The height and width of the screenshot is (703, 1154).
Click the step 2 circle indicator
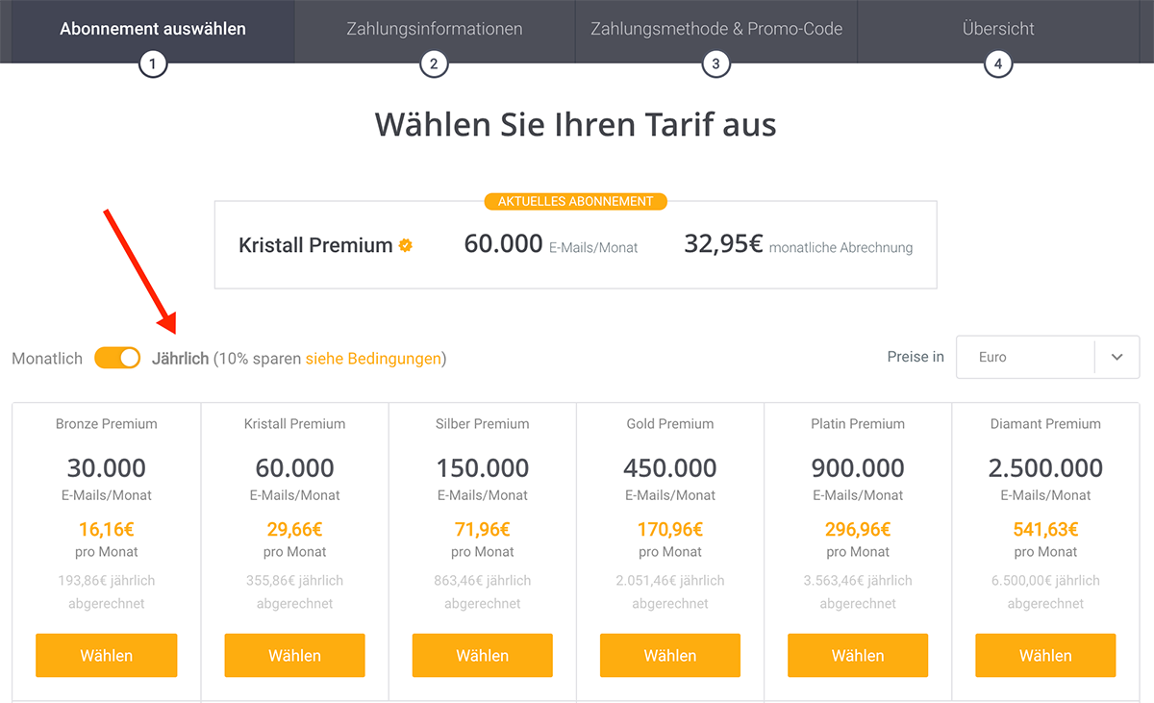434,64
